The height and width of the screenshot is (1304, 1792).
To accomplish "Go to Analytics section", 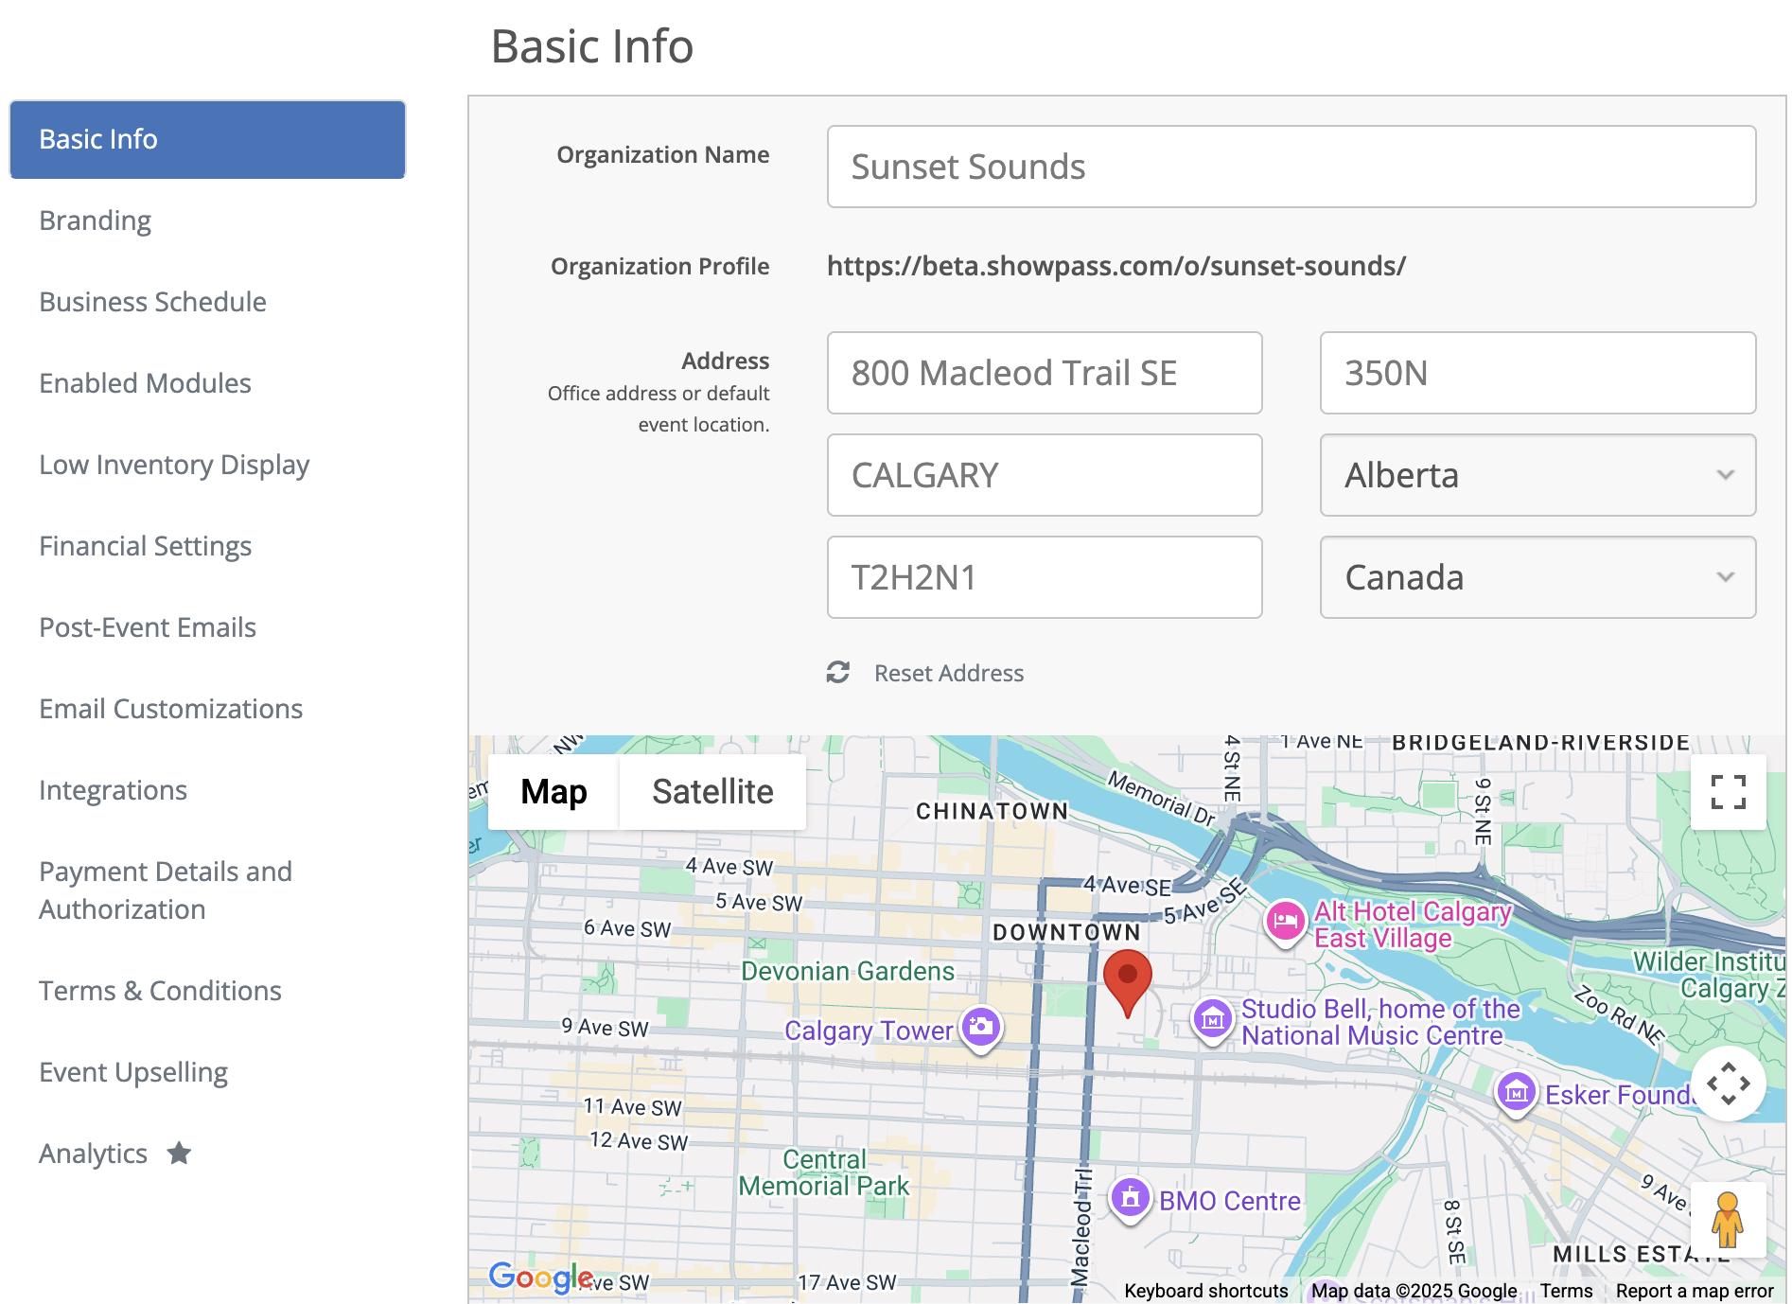I will tap(94, 1154).
